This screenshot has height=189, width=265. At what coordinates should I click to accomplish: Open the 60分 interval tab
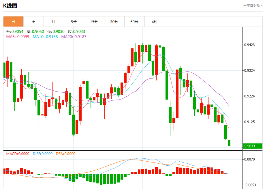(x=135, y=22)
